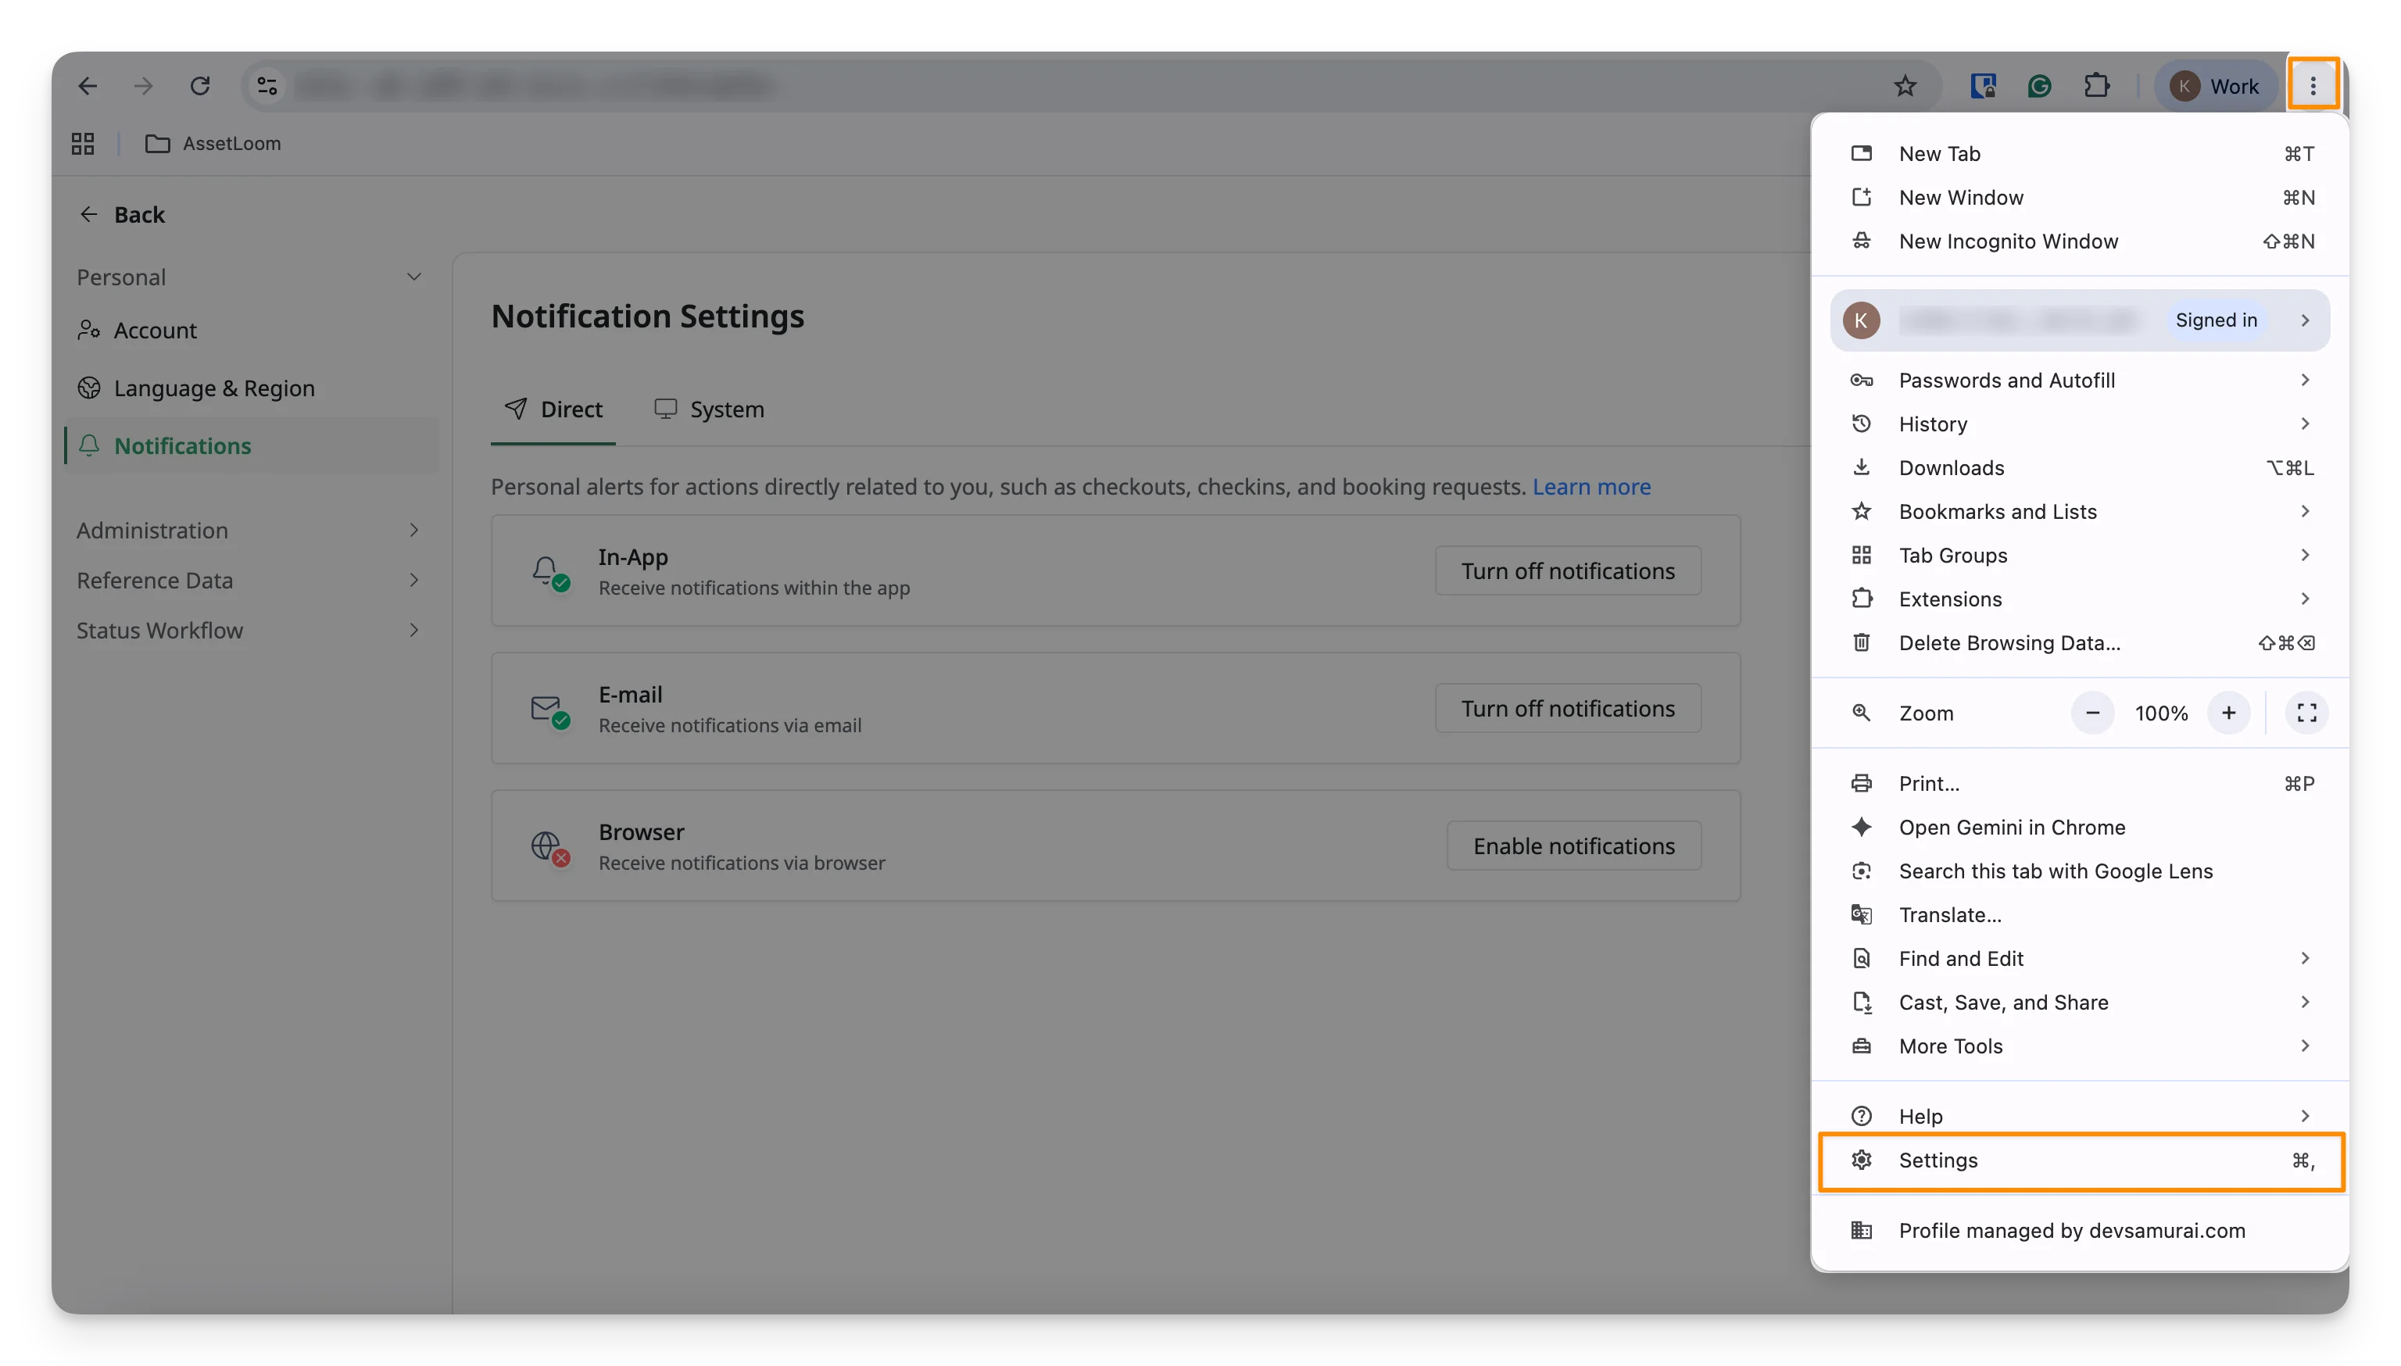Screen dimensions: 2401x1366
Task: Select Delete Browsing Data
Action: pos(2079,642)
